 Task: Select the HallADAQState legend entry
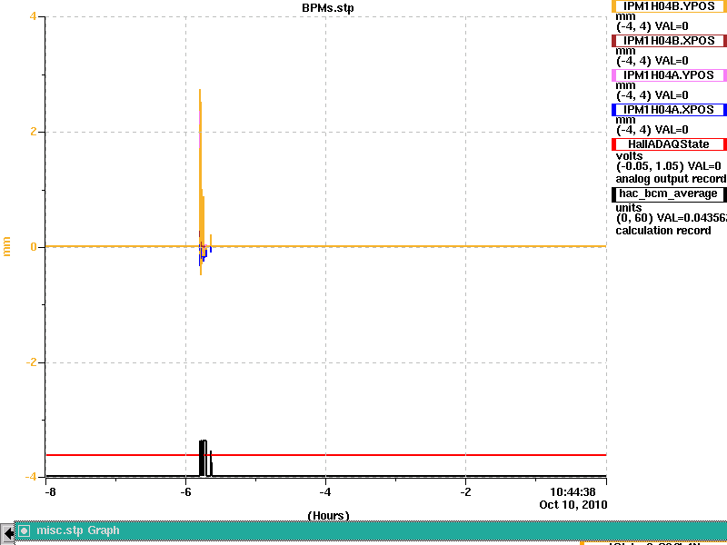tap(669, 144)
